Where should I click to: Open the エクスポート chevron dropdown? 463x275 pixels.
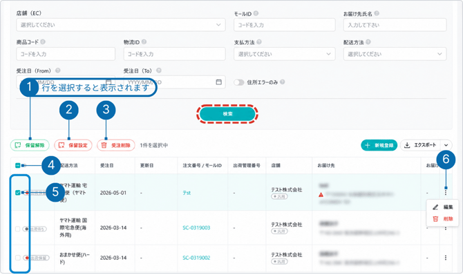click(x=446, y=145)
